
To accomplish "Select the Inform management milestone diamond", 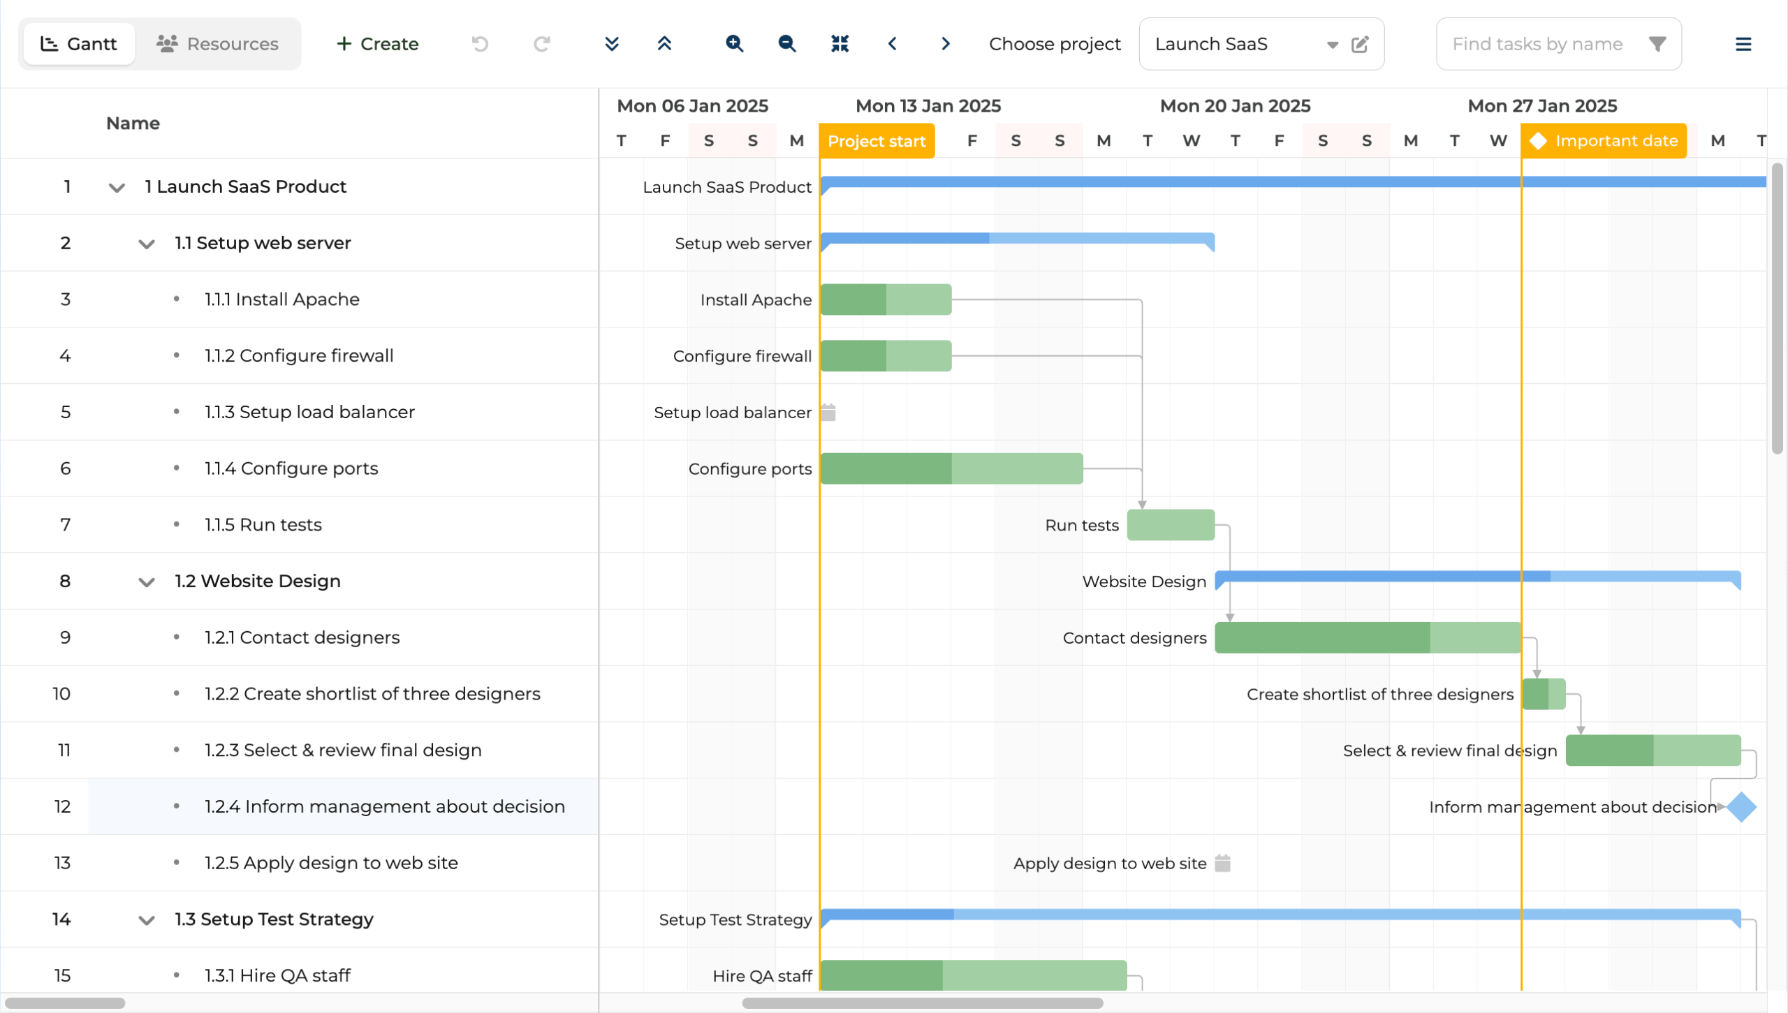I will tap(1741, 807).
